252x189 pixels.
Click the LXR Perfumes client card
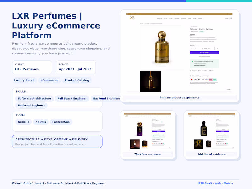tap(32, 67)
